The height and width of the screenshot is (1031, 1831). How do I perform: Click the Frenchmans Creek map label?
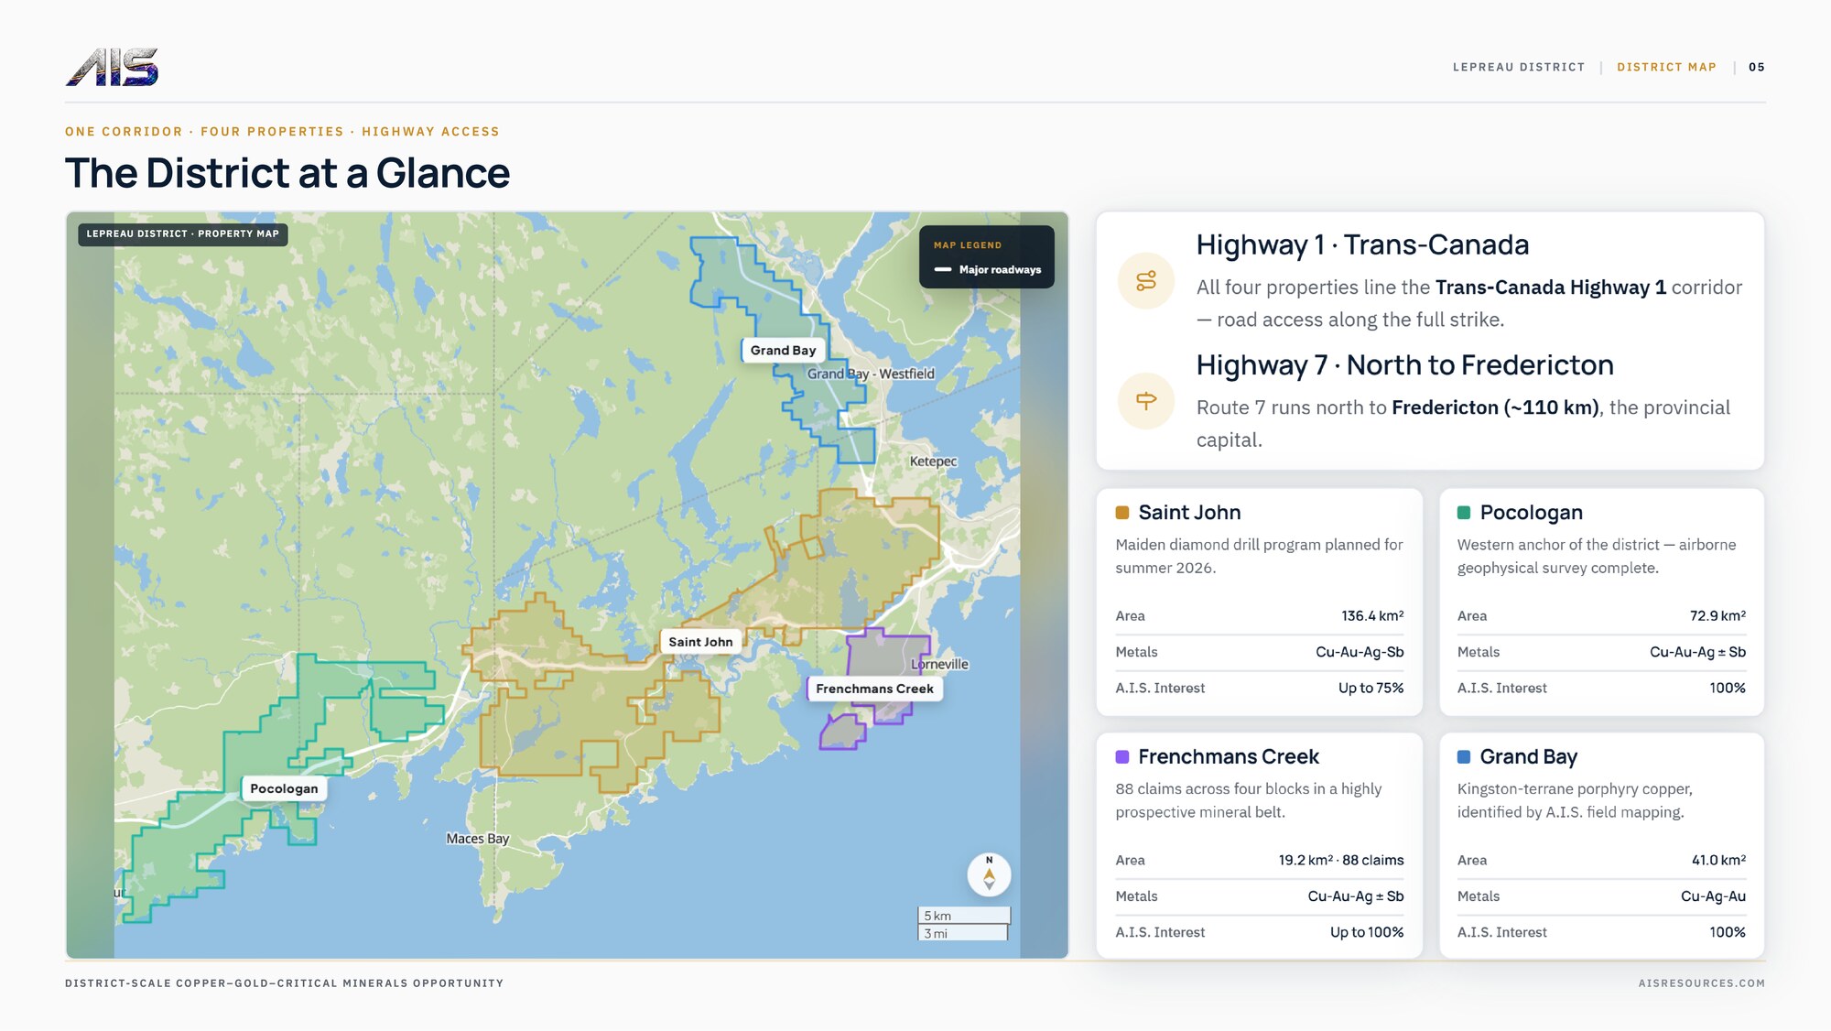874,689
